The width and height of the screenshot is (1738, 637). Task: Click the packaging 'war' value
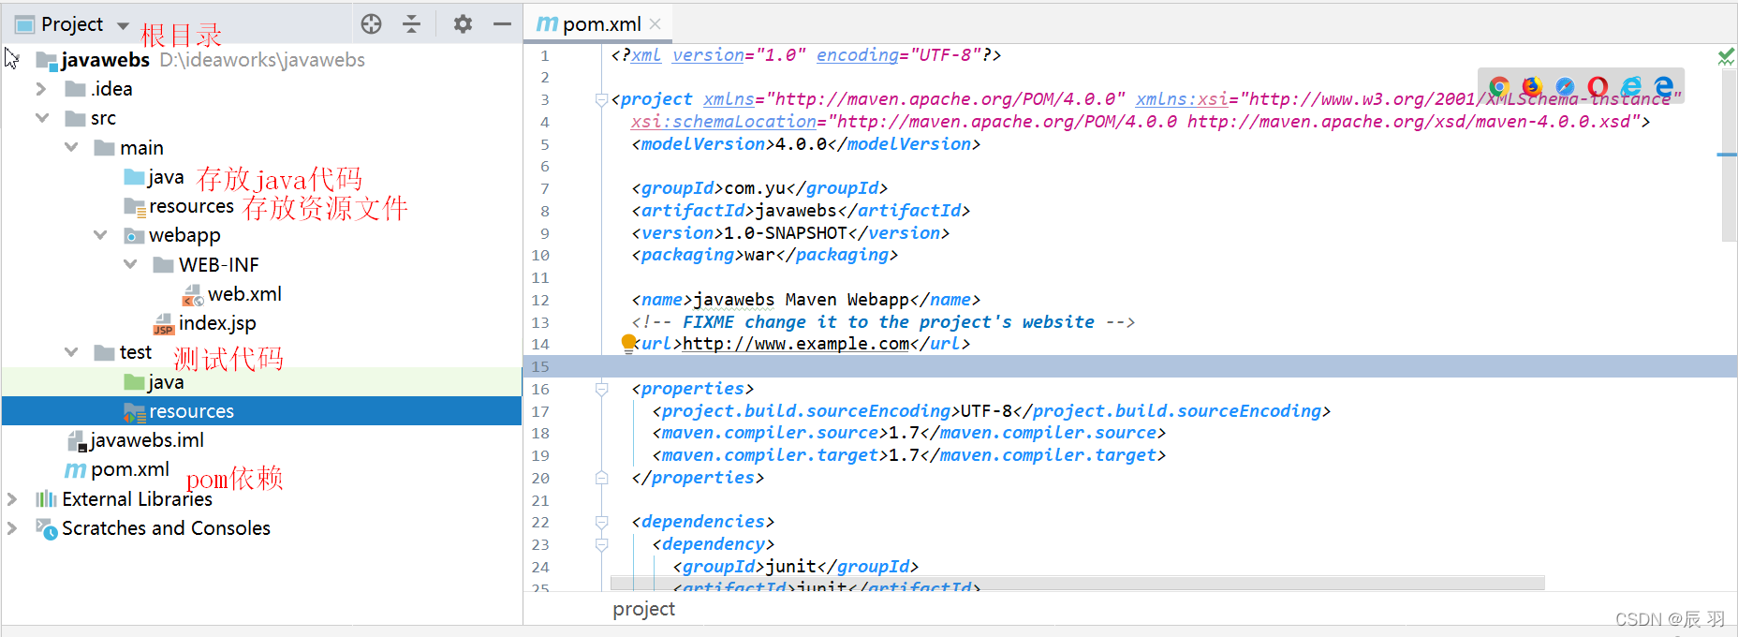[x=759, y=255]
